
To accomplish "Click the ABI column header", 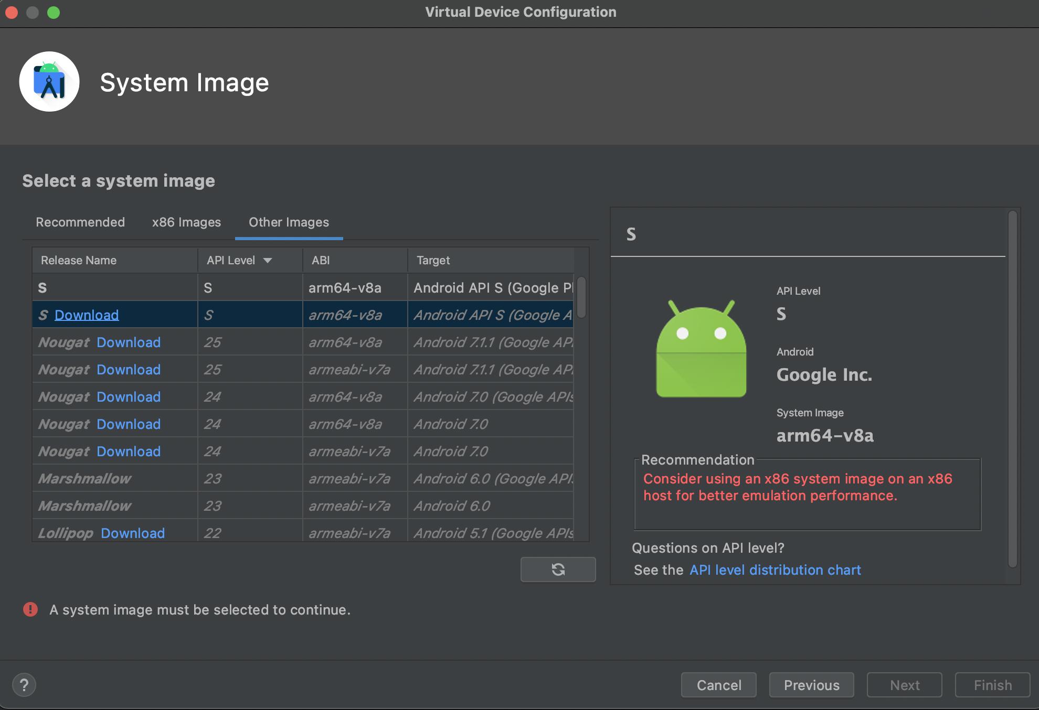I will 321,261.
